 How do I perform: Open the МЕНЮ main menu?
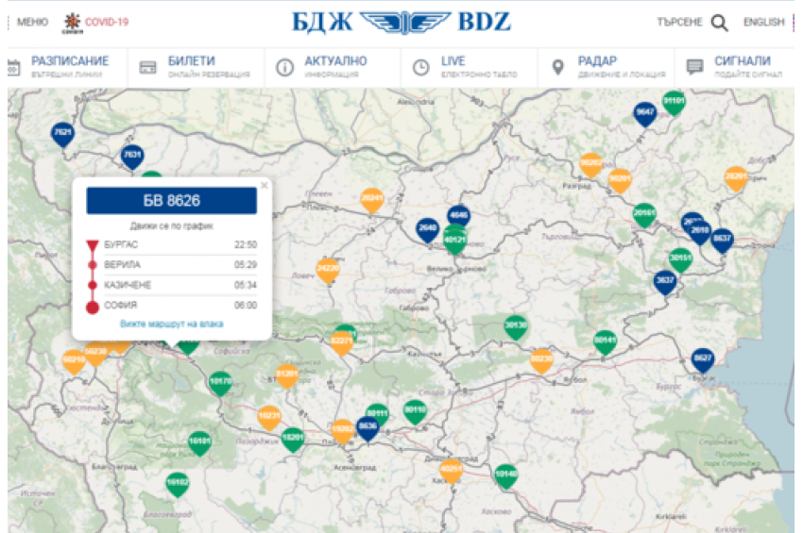click(32, 22)
